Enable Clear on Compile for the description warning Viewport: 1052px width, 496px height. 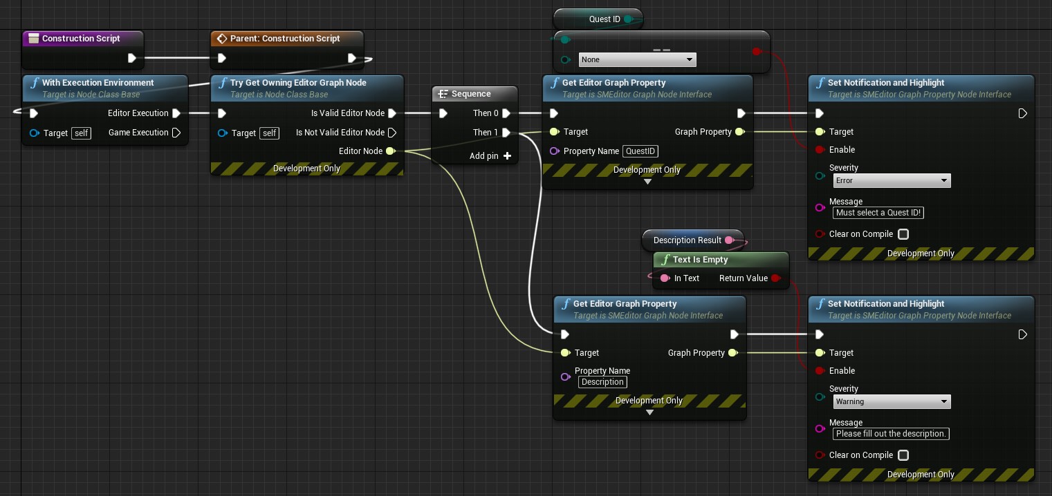[x=903, y=455]
